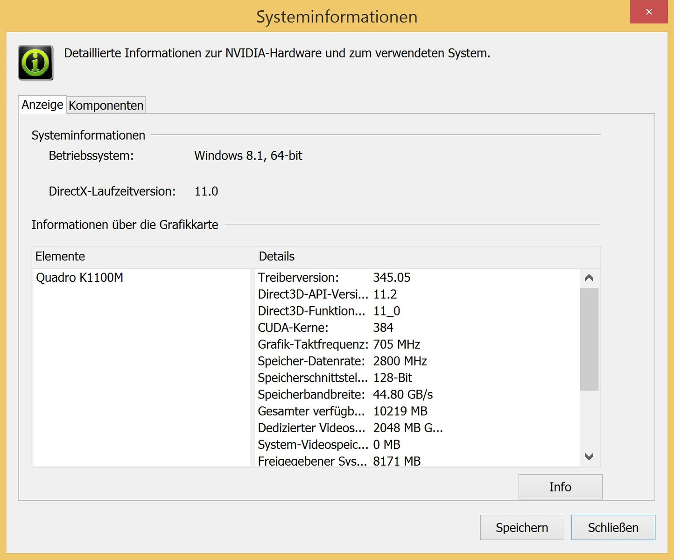
Task: Select the Anzeige tab
Action: tap(42, 105)
